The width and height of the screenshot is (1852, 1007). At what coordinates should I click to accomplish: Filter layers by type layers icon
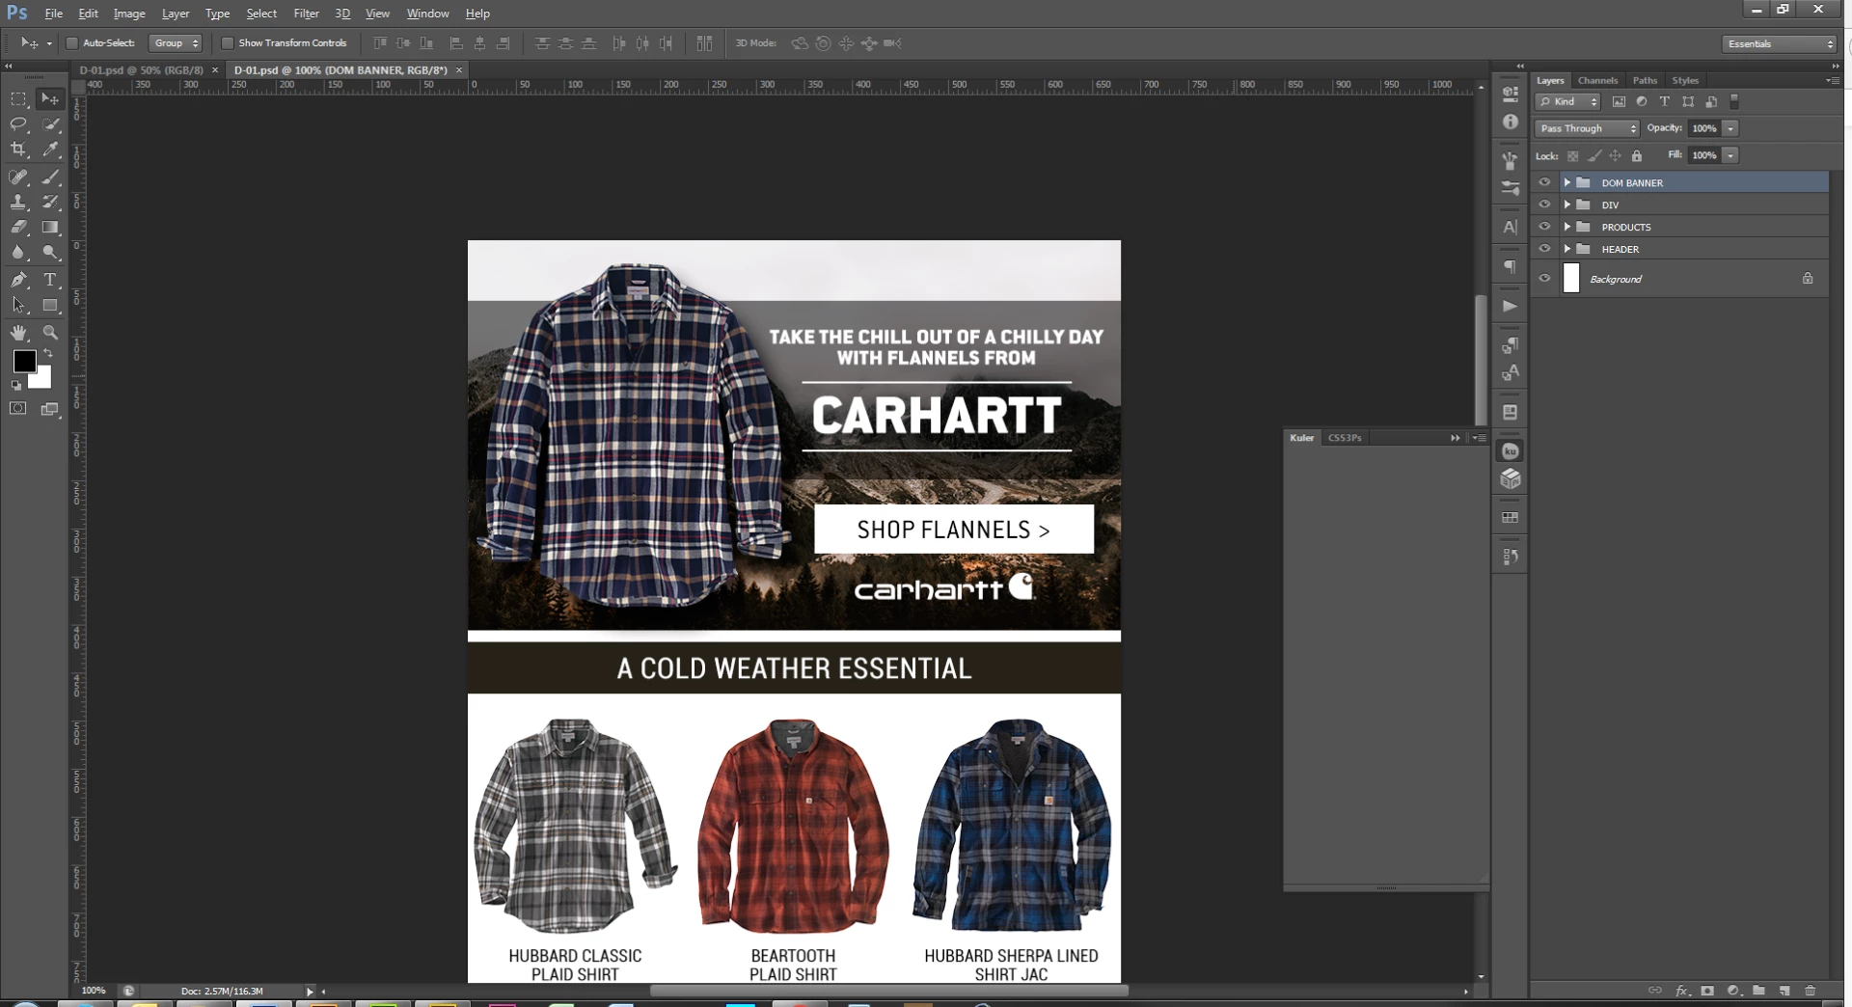pos(1664,101)
